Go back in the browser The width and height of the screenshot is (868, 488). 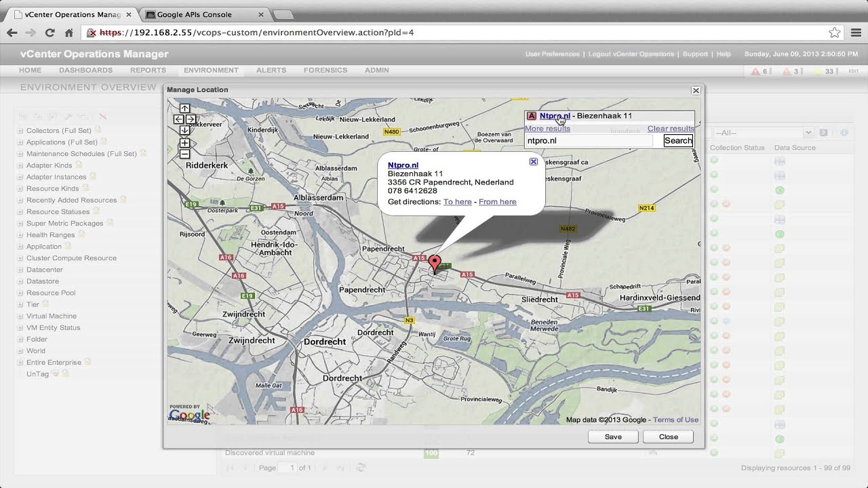(x=12, y=33)
